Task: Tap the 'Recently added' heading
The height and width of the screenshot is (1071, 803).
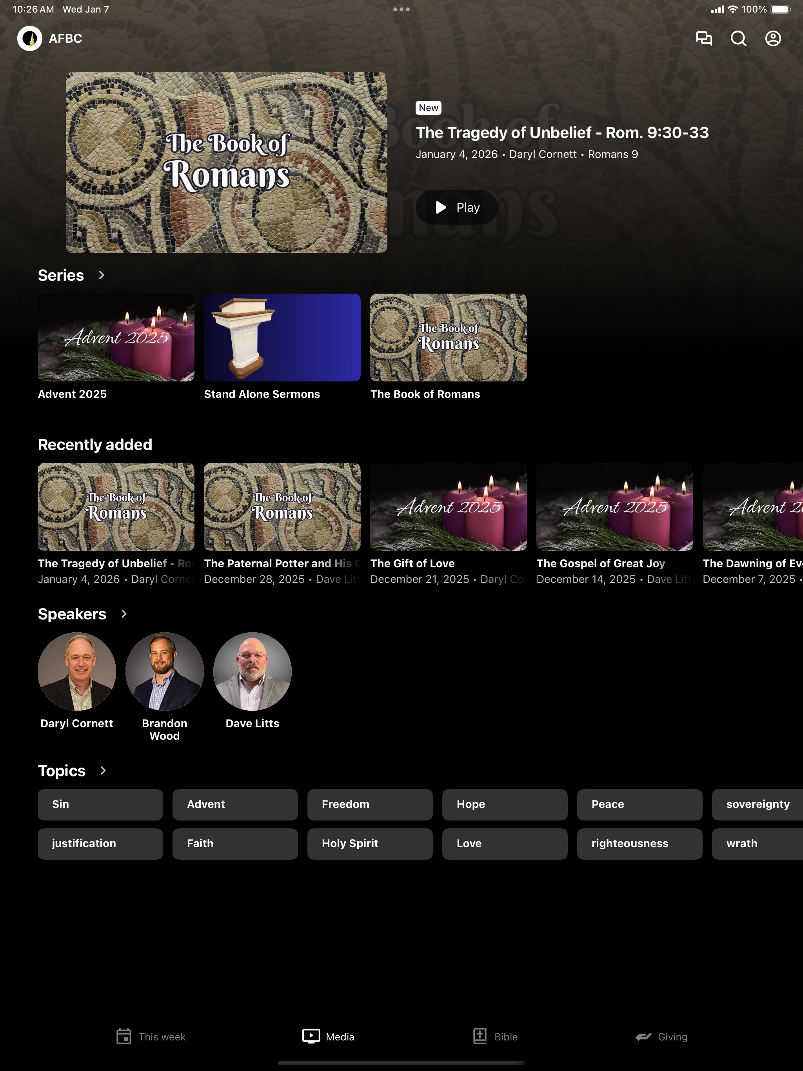Action: click(95, 445)
